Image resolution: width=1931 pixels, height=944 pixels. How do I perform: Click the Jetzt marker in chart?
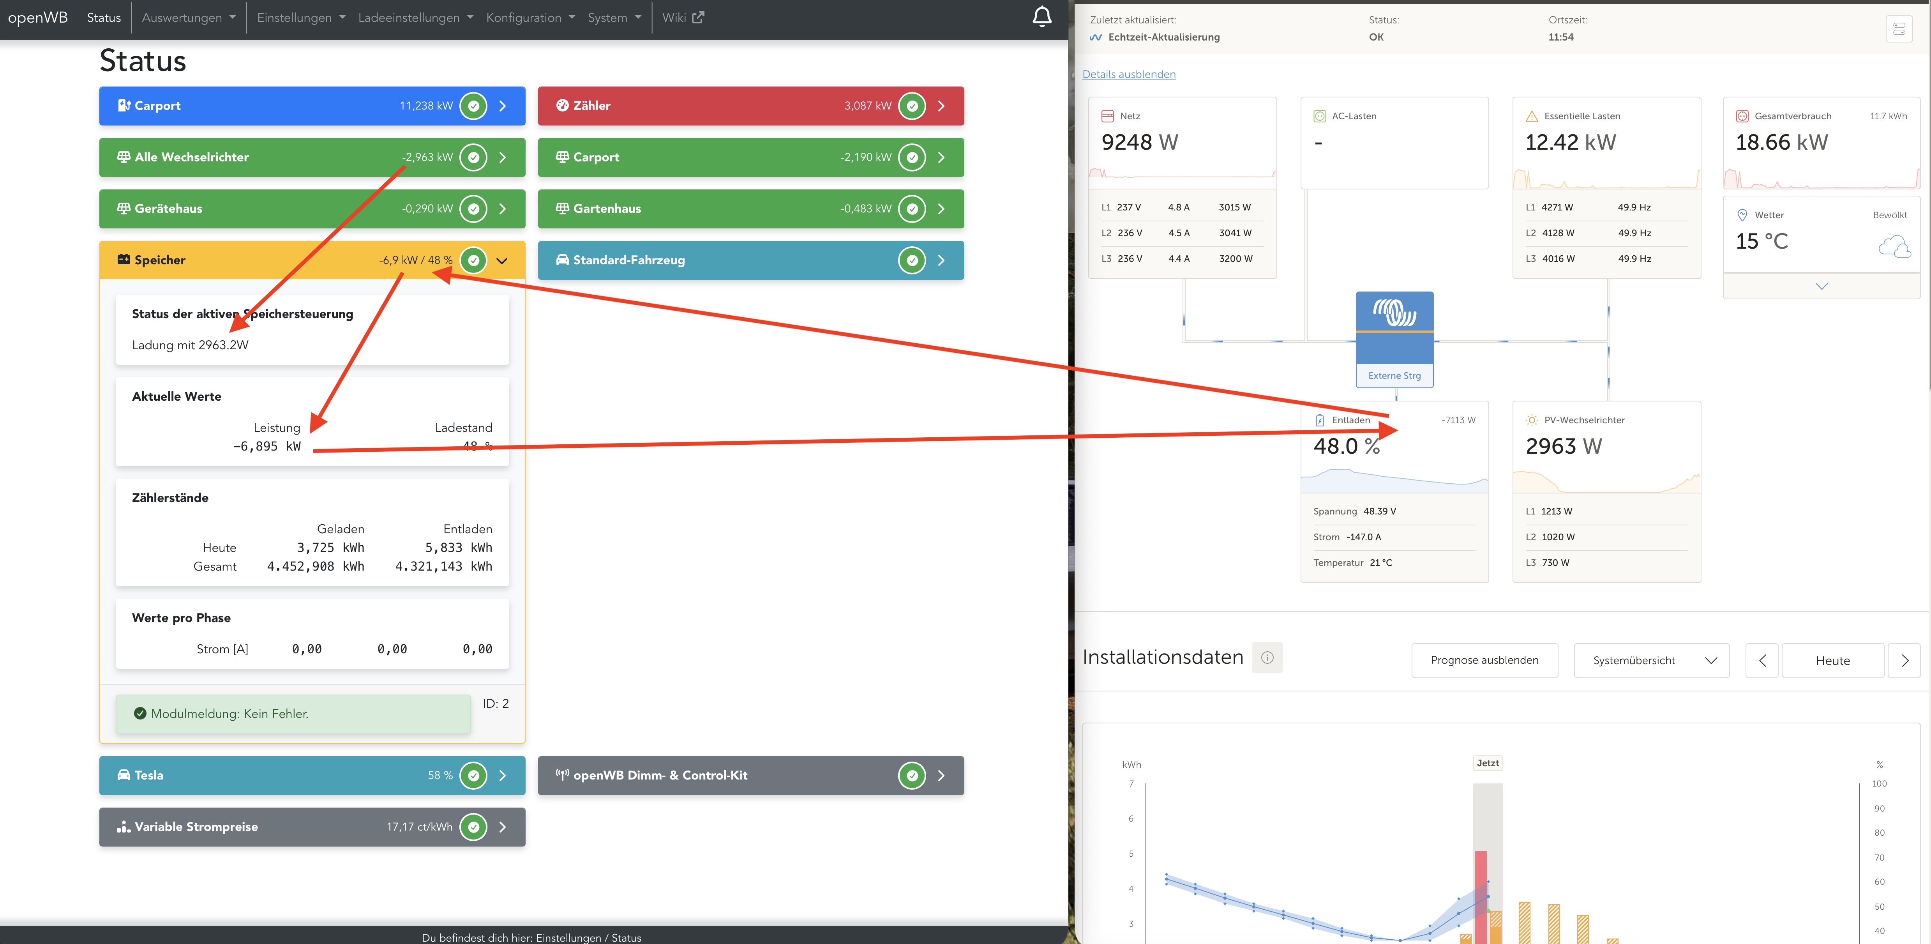point(1487,763)
